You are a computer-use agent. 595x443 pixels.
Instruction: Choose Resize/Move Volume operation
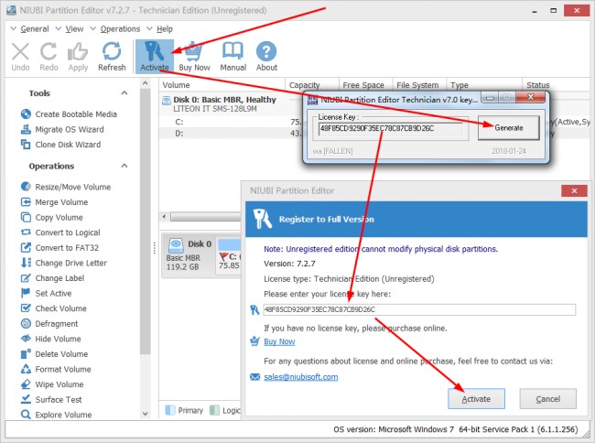click(66, 187)
